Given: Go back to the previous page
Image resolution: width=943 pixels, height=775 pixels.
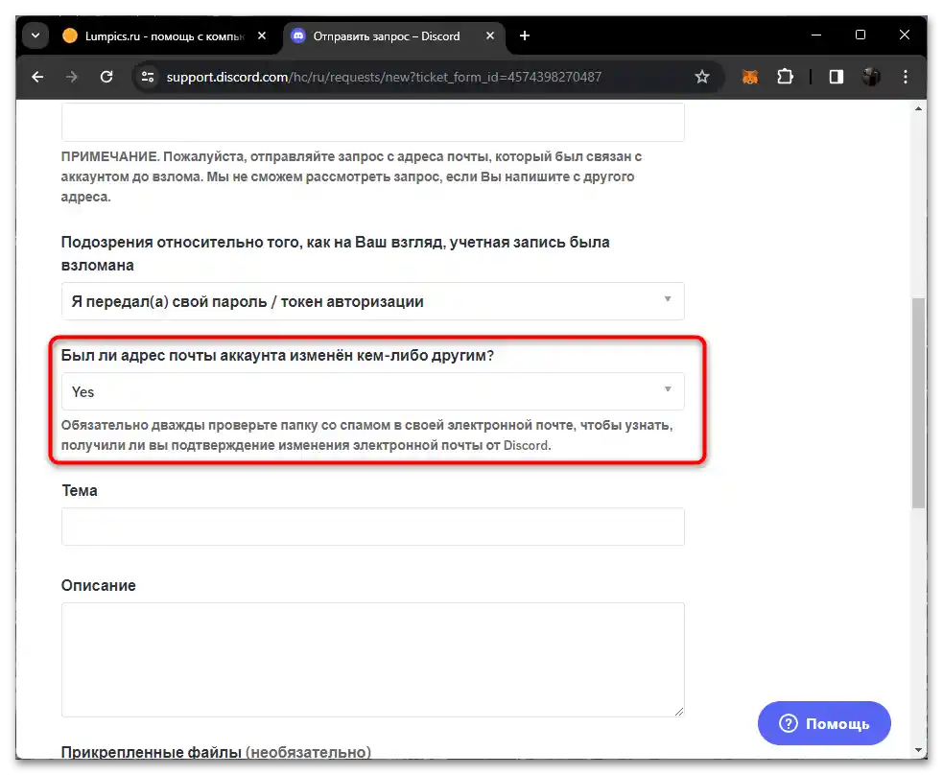Looking at the screenshot, I should pos(37,77).
